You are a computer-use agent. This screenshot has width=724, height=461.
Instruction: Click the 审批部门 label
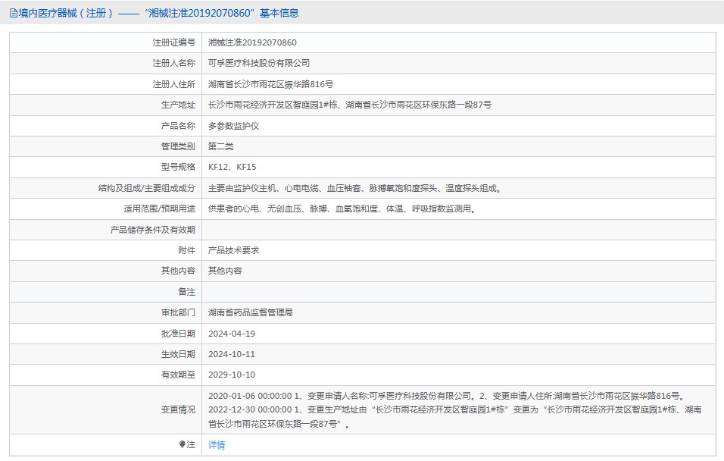tap(178, 312)
